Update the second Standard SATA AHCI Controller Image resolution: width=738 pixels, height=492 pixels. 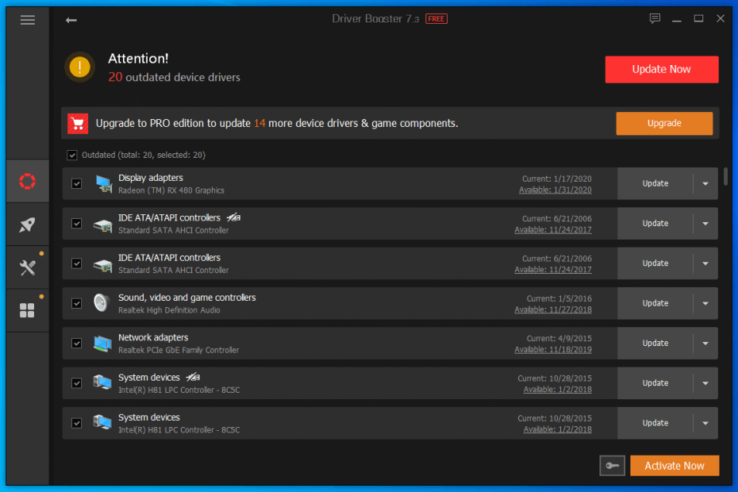tap(655, 263)
